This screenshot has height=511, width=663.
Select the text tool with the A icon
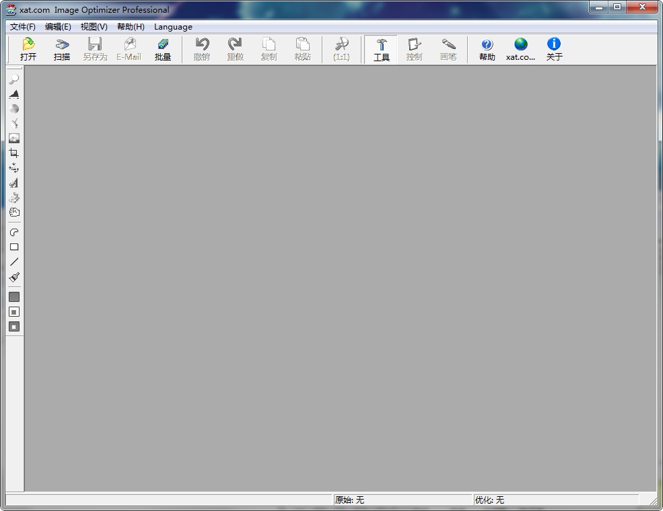pyautogui.click(x=14, y=182)
